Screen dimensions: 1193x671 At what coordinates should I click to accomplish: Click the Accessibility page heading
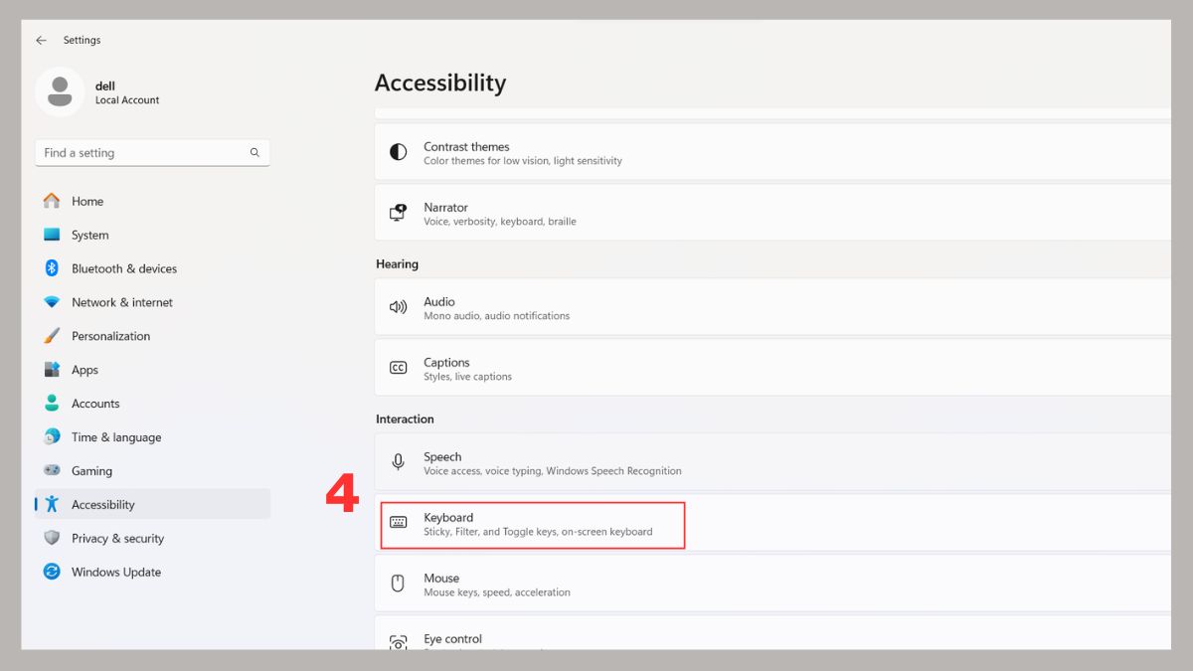(440, 84)
